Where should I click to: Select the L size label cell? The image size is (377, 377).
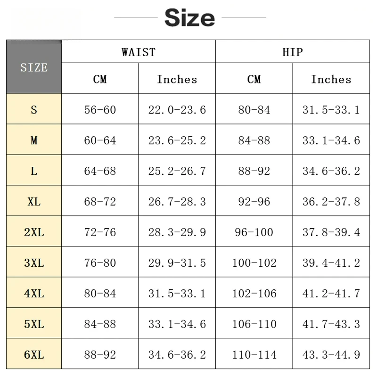pos(34,170)
